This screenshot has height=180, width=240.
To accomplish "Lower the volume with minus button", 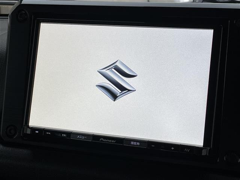I will point(153,146).
